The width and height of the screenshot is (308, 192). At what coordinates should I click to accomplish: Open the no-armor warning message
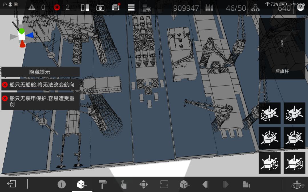click(40, 101)
